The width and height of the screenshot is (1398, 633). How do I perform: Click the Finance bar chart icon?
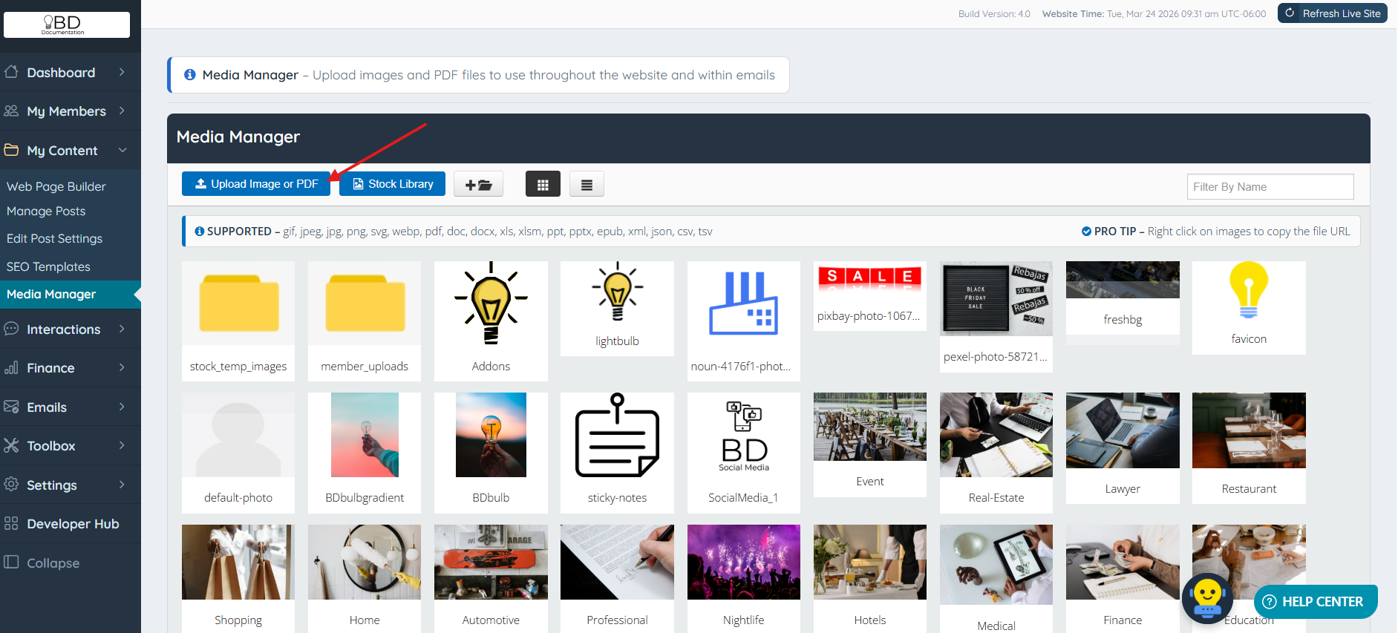tap(11, 367)
